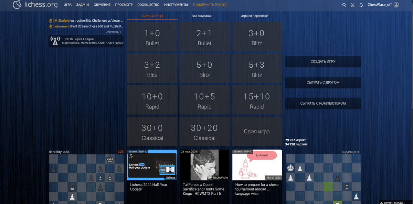Click How to prepare for a chess tournament title
413x204 pixels.
coord(257,189)
